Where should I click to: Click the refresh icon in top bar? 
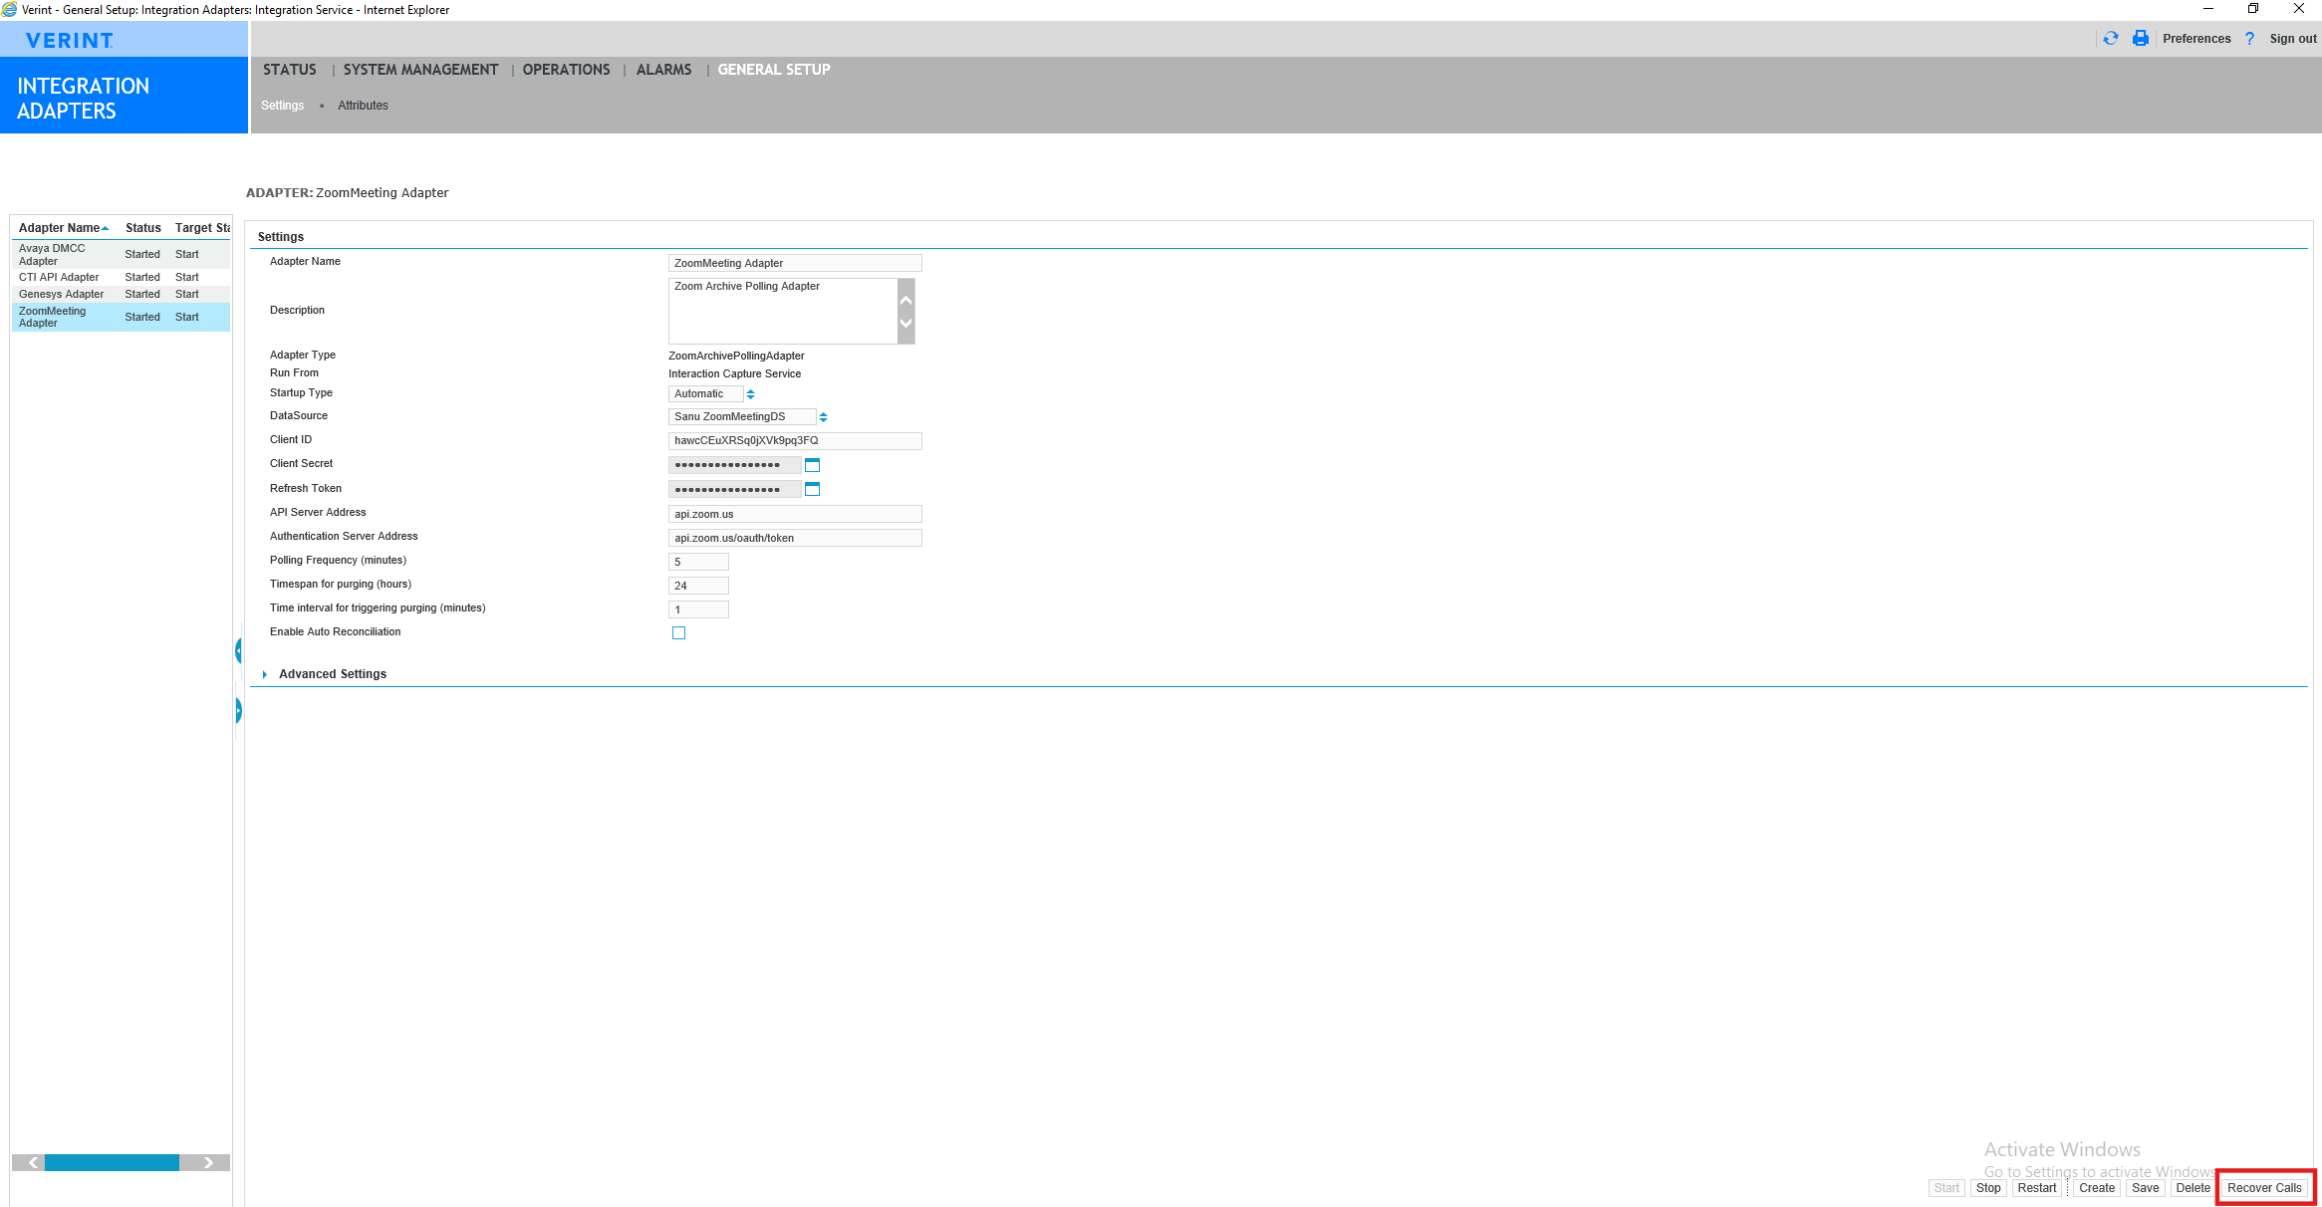[x=2110, y=39]
